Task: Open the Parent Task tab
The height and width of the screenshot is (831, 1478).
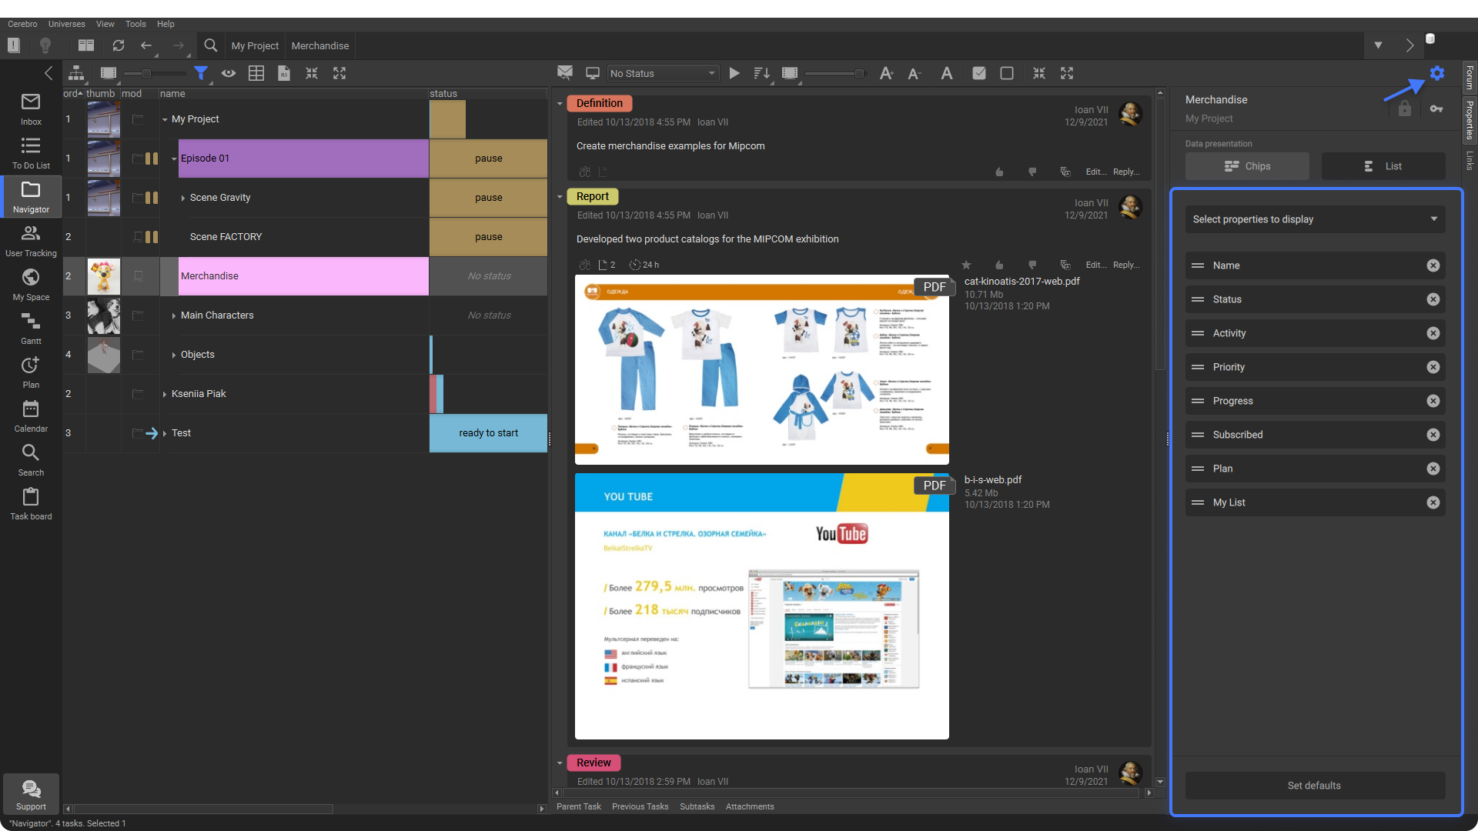Action: click(579, 806)
